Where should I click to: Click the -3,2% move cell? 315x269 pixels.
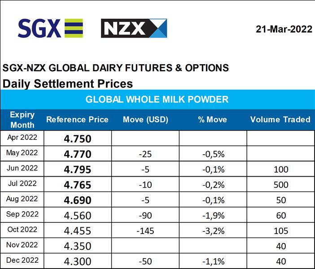213,231
